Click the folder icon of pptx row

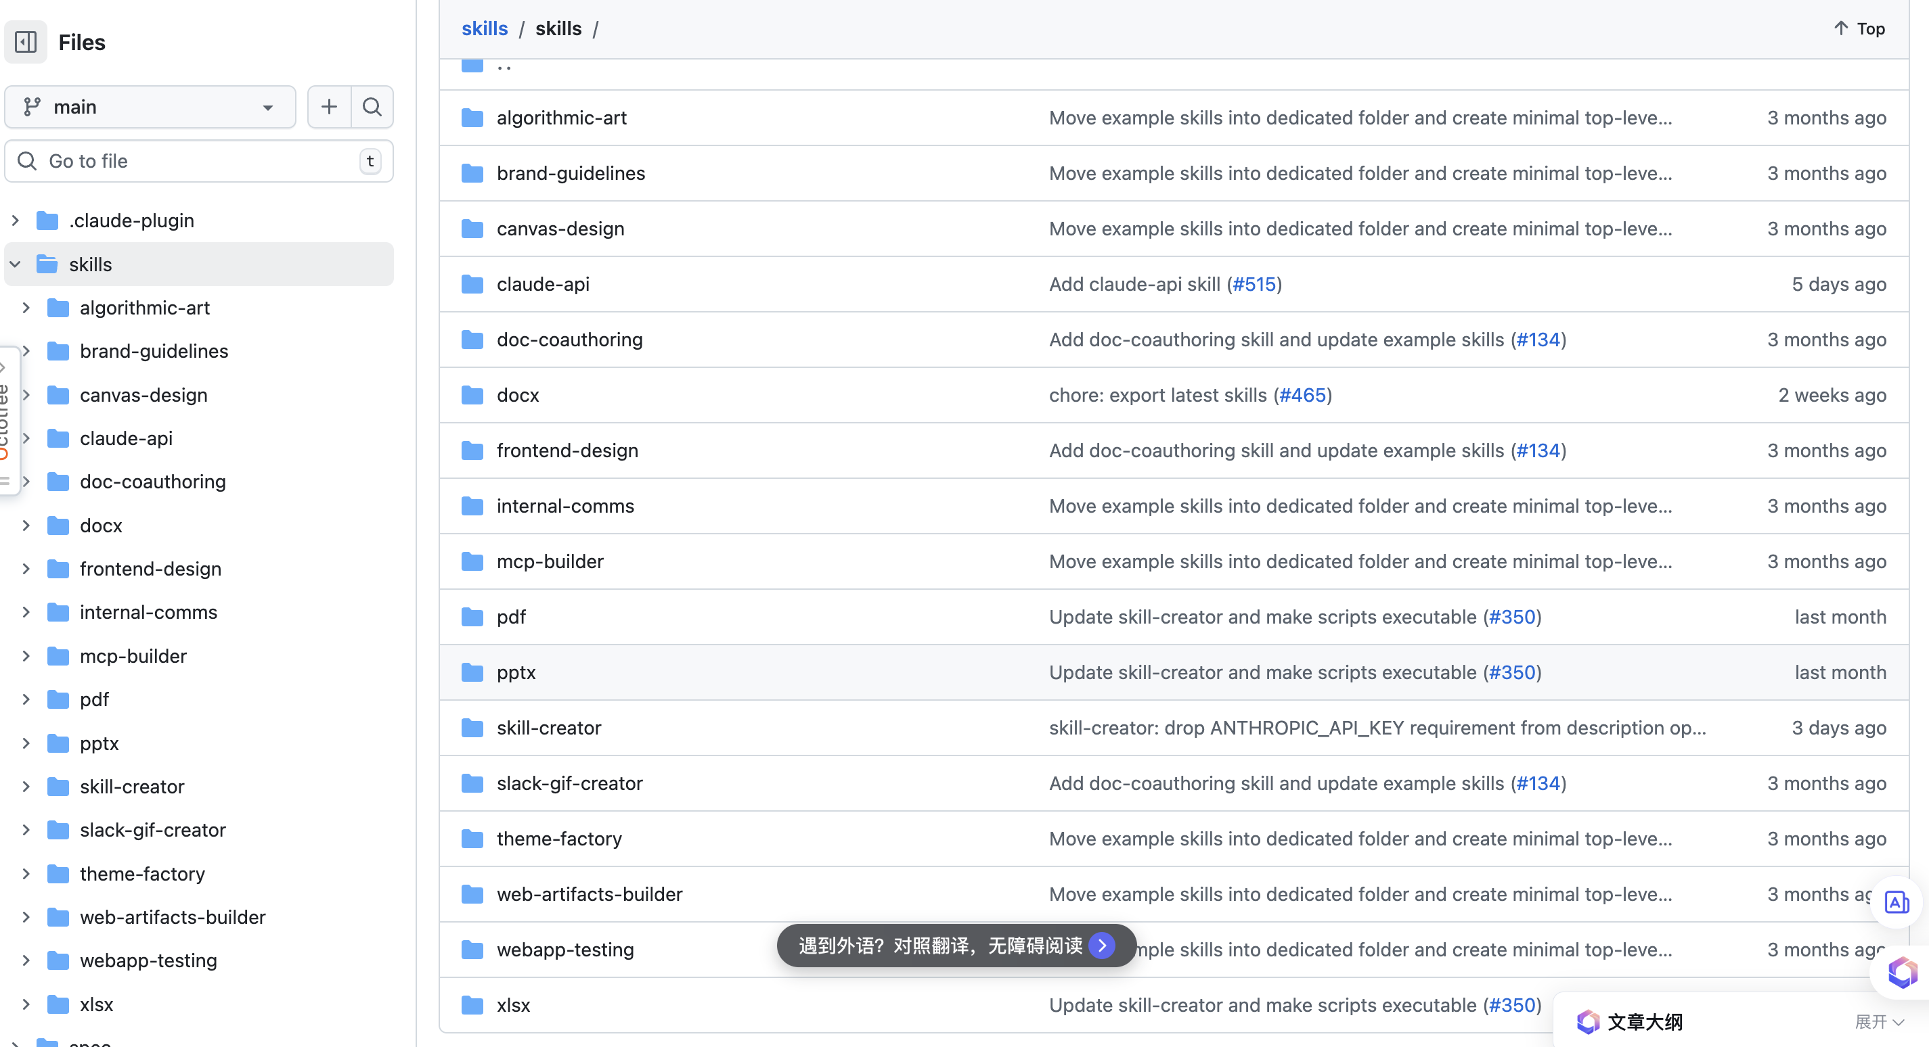pos(472,672)
